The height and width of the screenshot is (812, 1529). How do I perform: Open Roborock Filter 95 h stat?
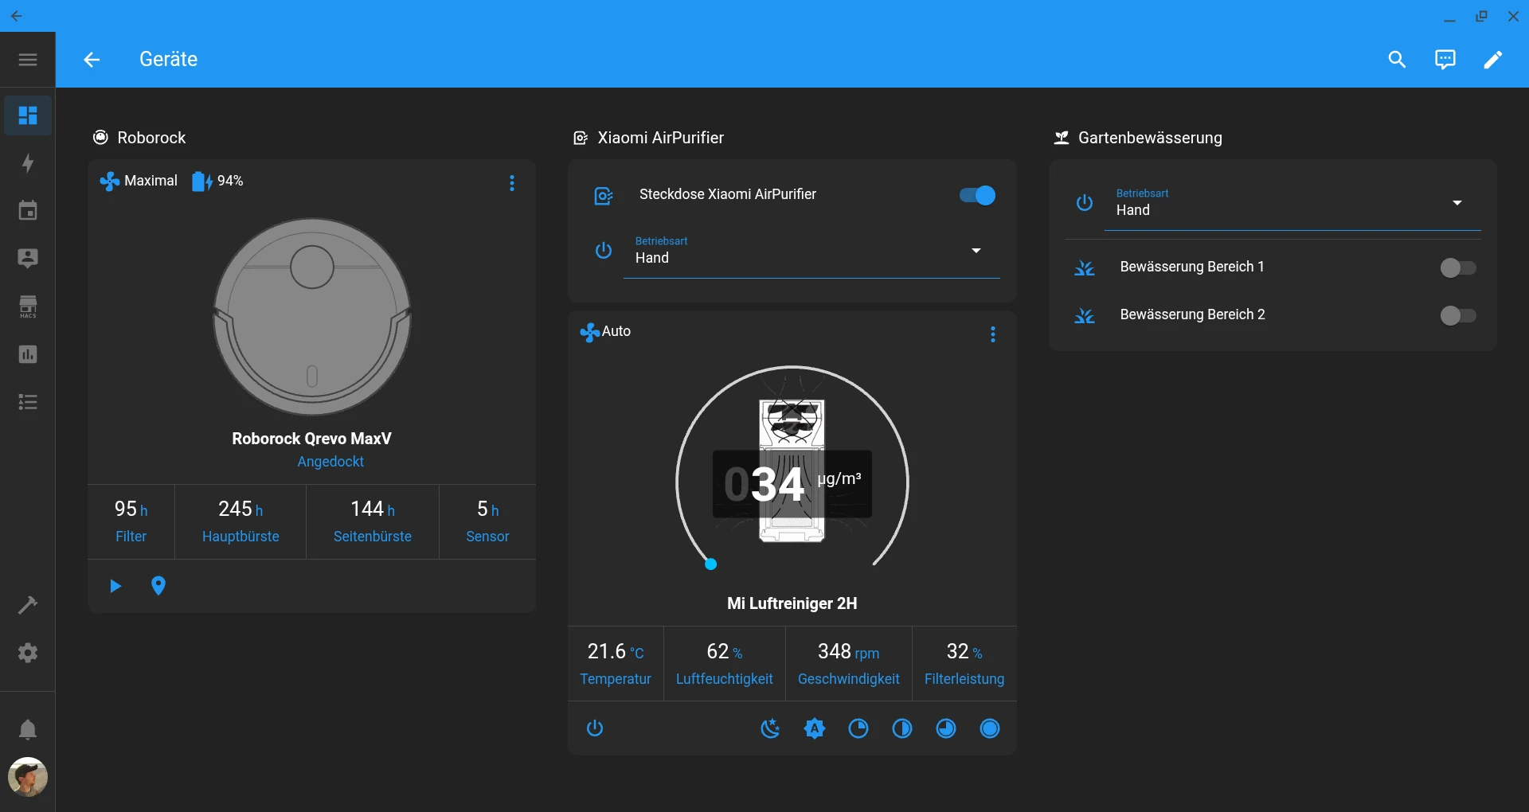pyautogui.click(x=131, y=521)
